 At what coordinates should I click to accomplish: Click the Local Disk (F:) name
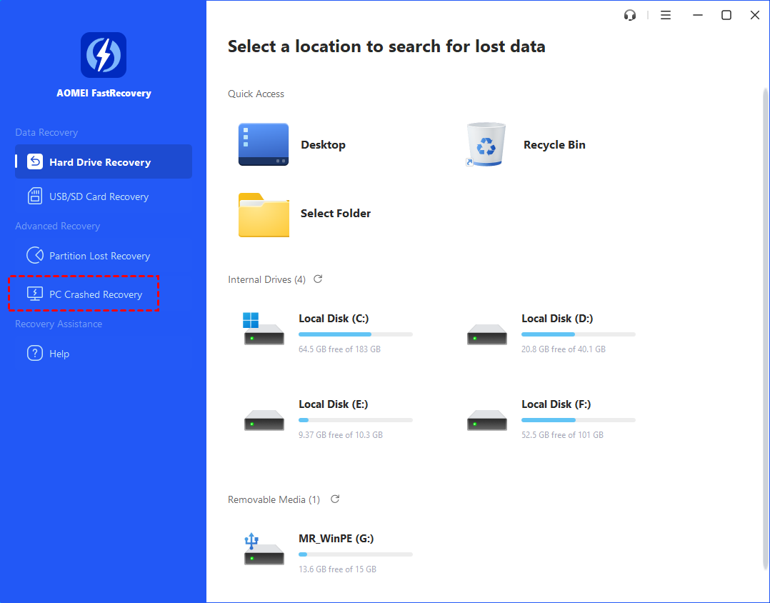(556, 404)
